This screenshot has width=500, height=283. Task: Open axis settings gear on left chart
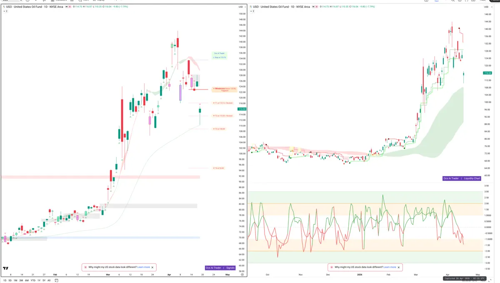point(242,275)
